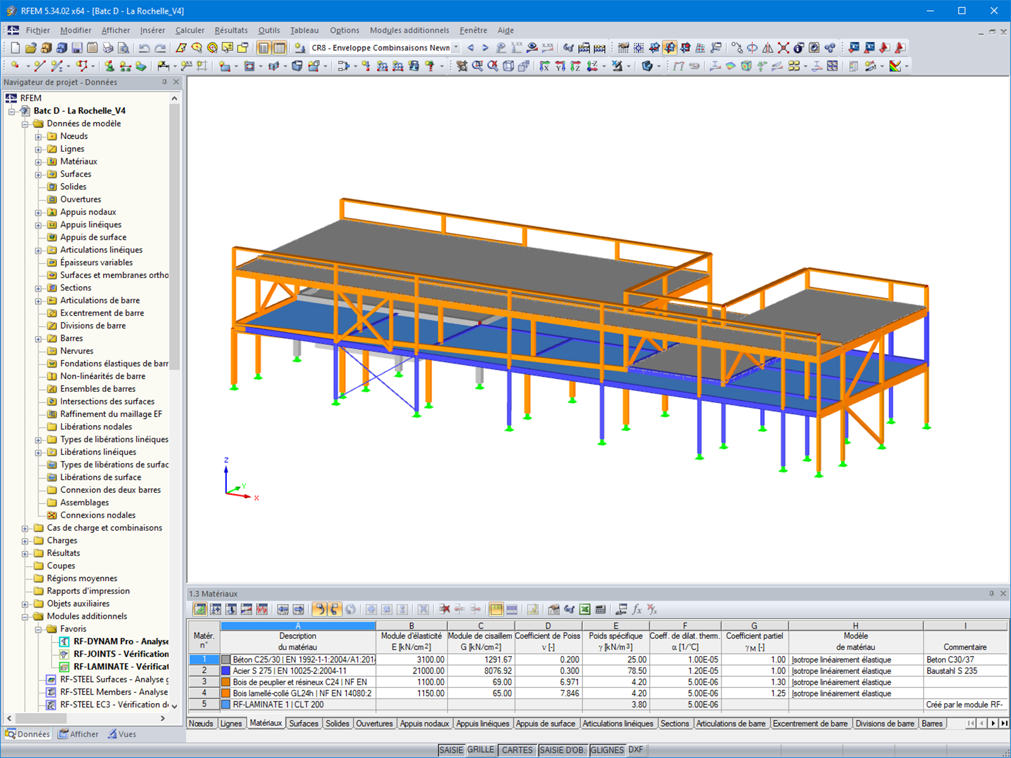The width and height of the screenshot is (1011, 758).
Task: Expand the Cas de charge et combinaisons folder
Action: point(25,528)
